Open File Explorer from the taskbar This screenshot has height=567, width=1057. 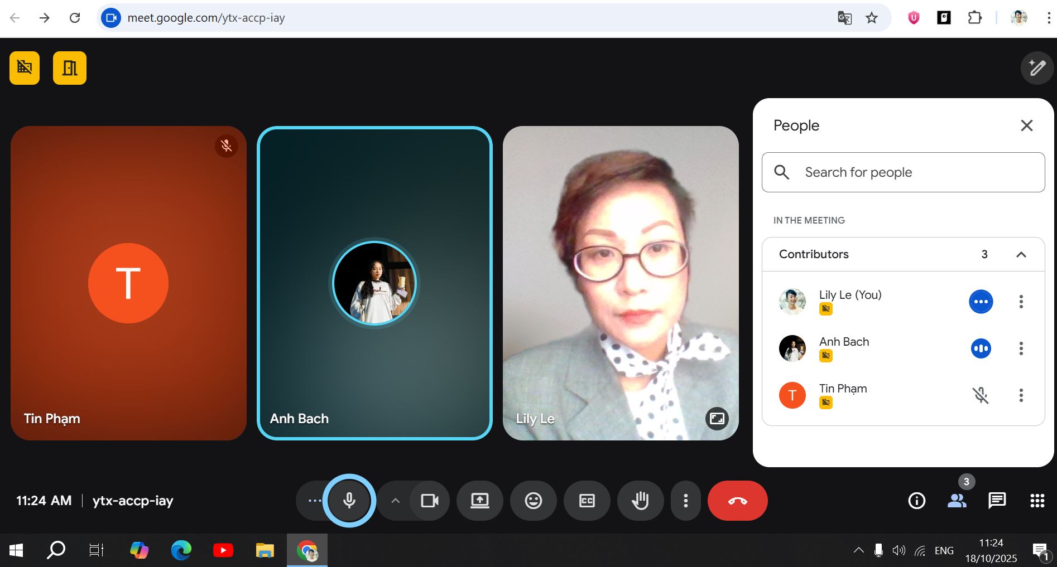click(x=265, y=551)
